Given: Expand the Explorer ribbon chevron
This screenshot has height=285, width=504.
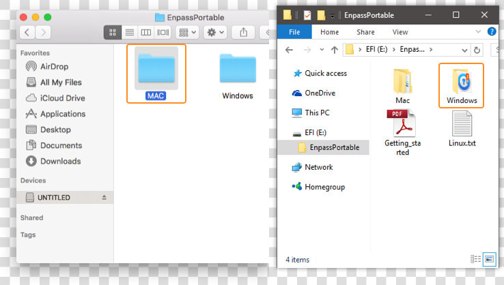Looking at the screenshot, I should click(x=478, y=31).
